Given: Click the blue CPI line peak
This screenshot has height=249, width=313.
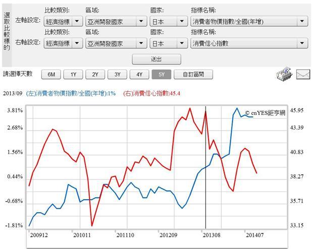Looking at the screenshot, I should click(237, 108).
